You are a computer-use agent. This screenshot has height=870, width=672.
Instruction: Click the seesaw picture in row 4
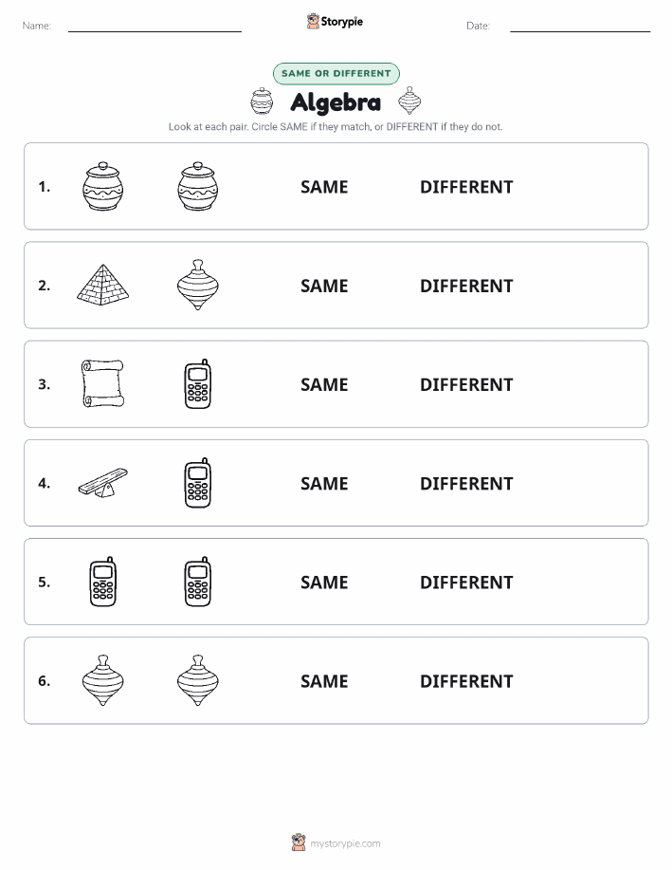[103, 482]
